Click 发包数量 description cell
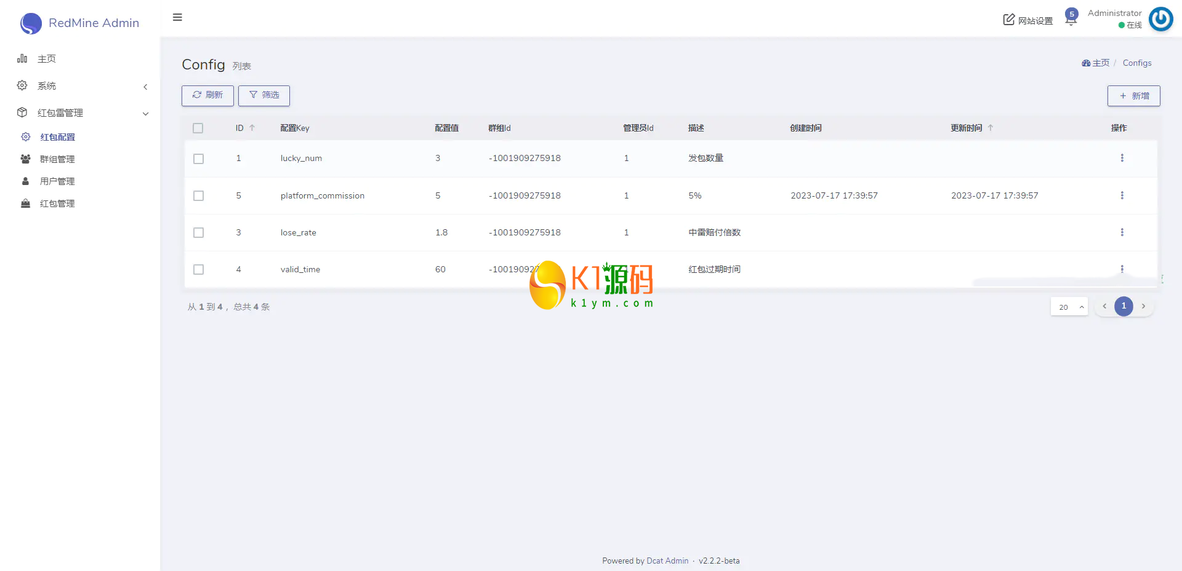1182x571 pixels. tap(706, 158)
